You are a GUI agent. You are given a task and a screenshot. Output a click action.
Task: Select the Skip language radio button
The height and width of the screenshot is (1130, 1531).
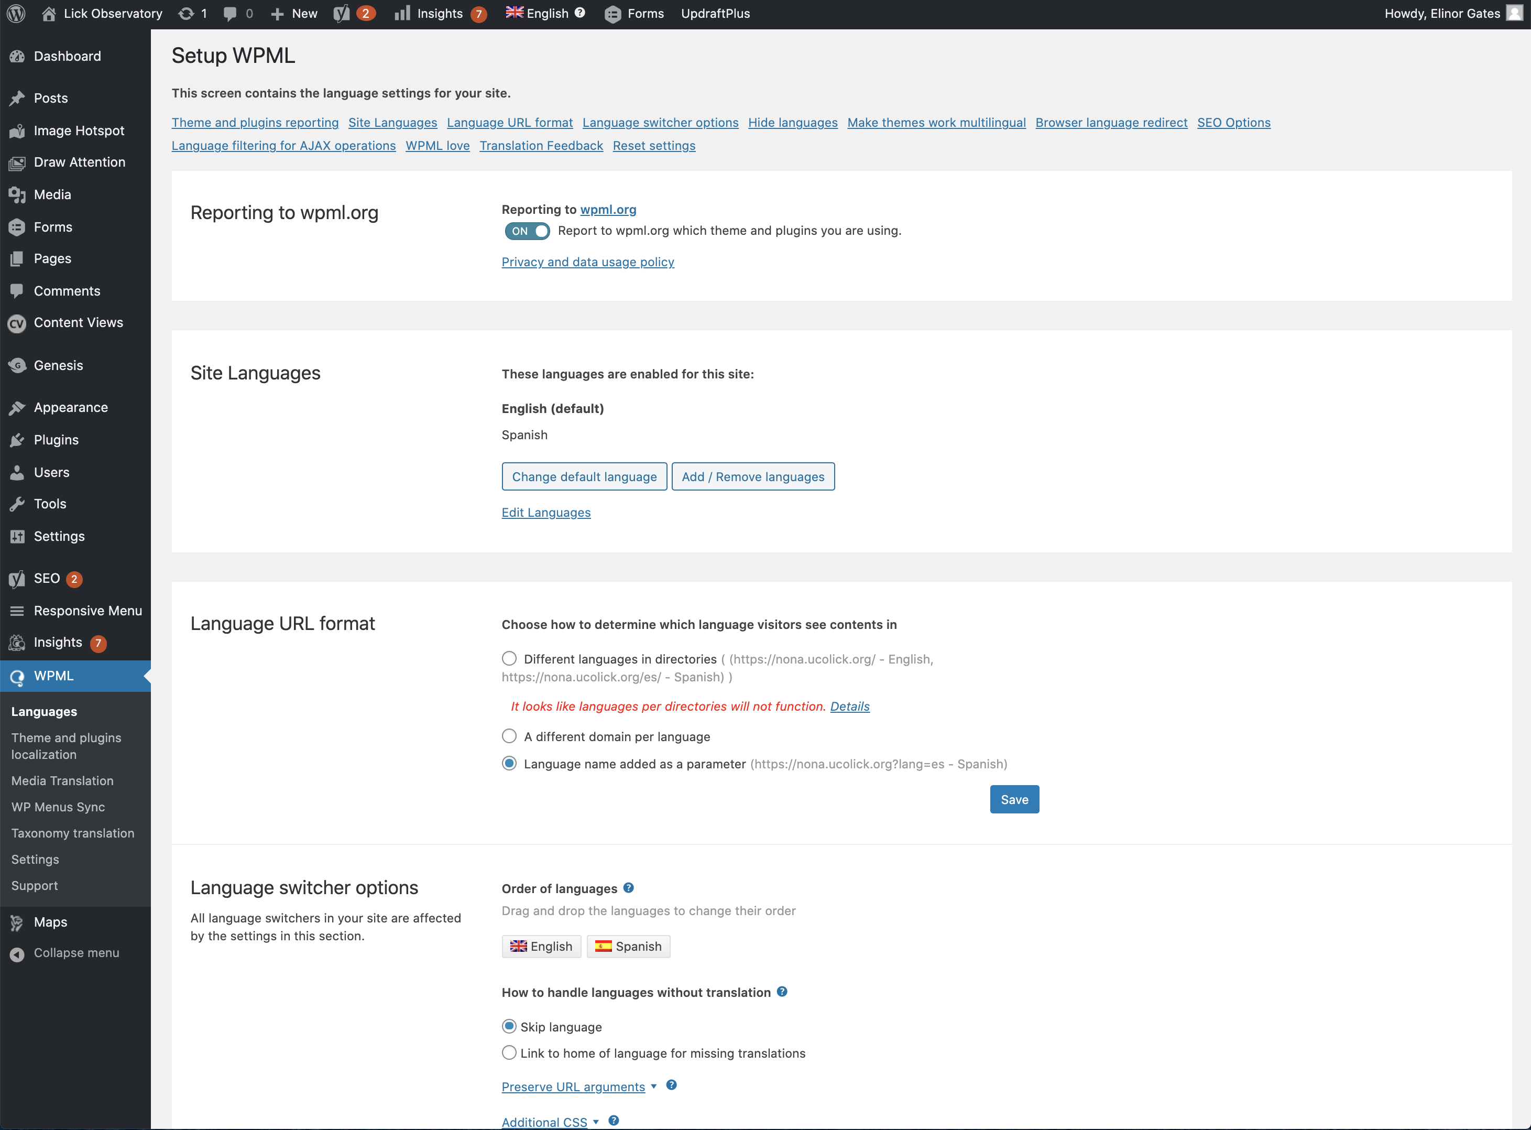[509, 1026]
